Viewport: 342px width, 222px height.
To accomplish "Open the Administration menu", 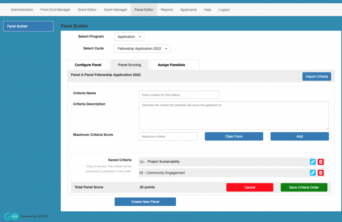I will tap(22, 10).
